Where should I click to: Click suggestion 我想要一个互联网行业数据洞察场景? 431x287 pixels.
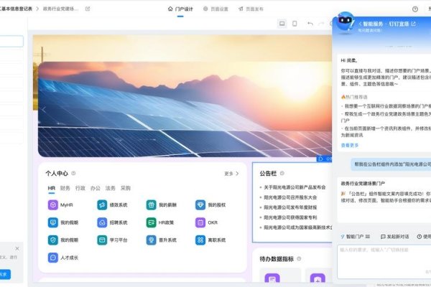(x=386, y=106)
